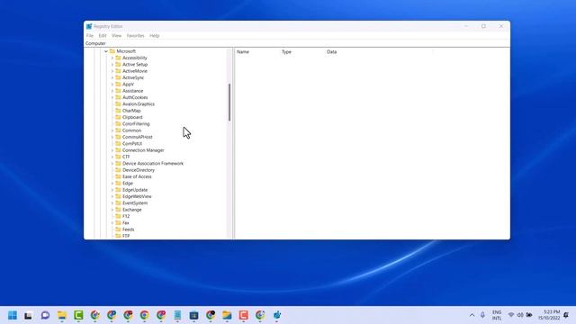Click the EventSystem folder icon

pyautogui.click(x=118, y=203)
